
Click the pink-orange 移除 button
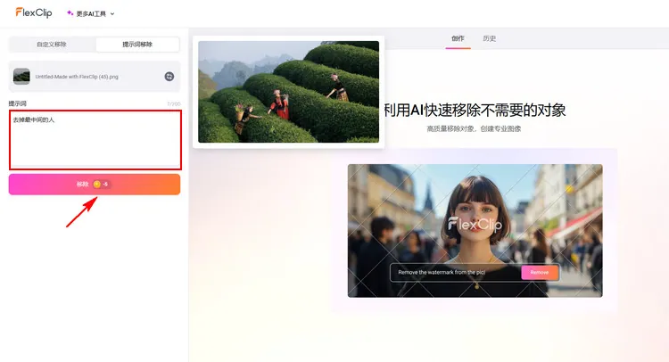(x=95, y=185)
